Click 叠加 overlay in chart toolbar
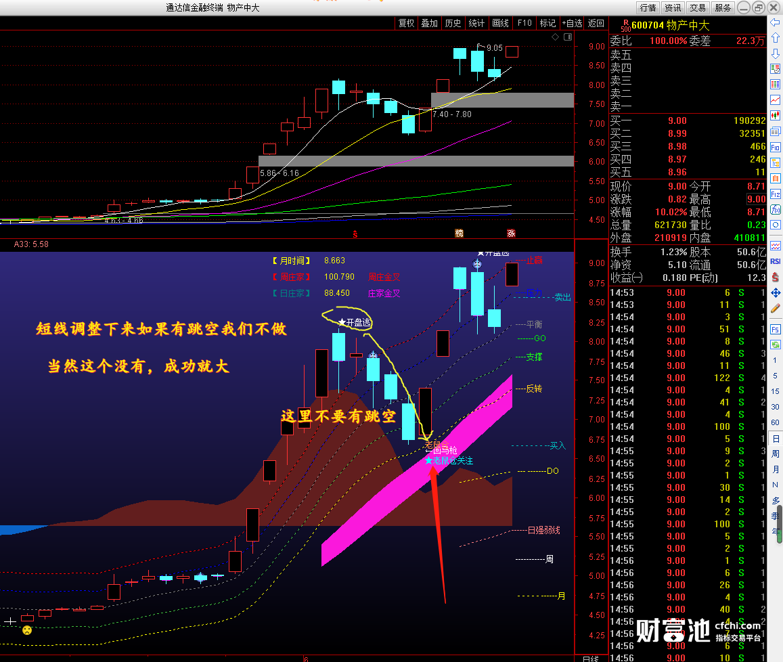Viewport: 783px width, 662px height. [430, 23]
